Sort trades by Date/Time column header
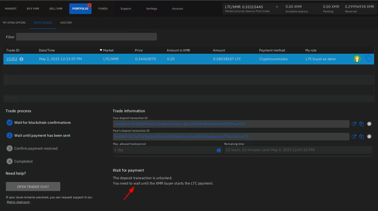This screenshot has height=211, width=378. [47, 50]
